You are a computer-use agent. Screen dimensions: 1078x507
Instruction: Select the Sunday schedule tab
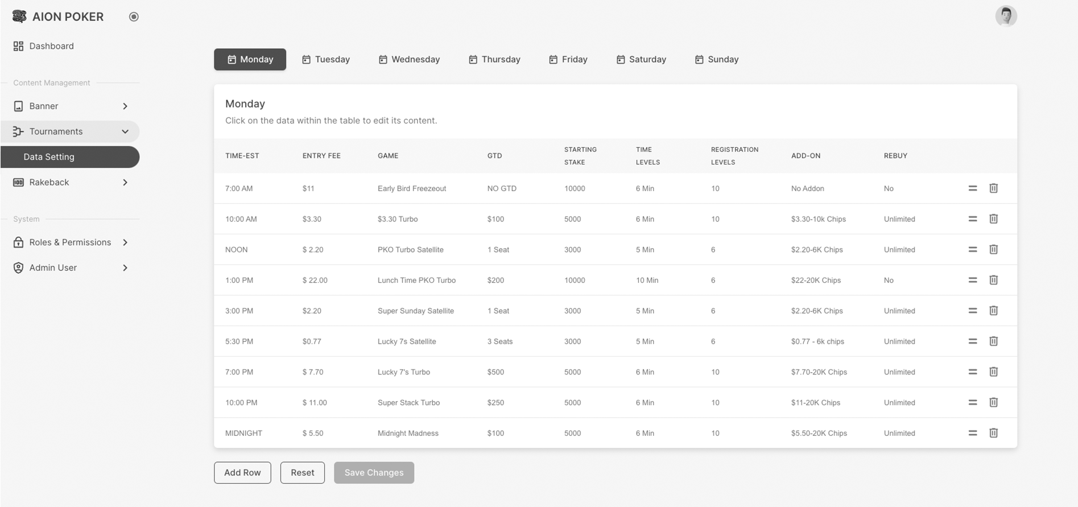[716, 59]
